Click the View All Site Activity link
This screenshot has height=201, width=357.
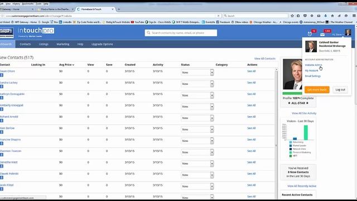tap(304, 113)
